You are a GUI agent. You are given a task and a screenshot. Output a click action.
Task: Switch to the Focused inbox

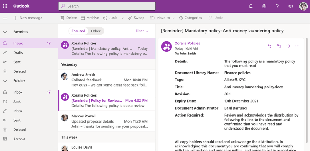tap(78, 31)
